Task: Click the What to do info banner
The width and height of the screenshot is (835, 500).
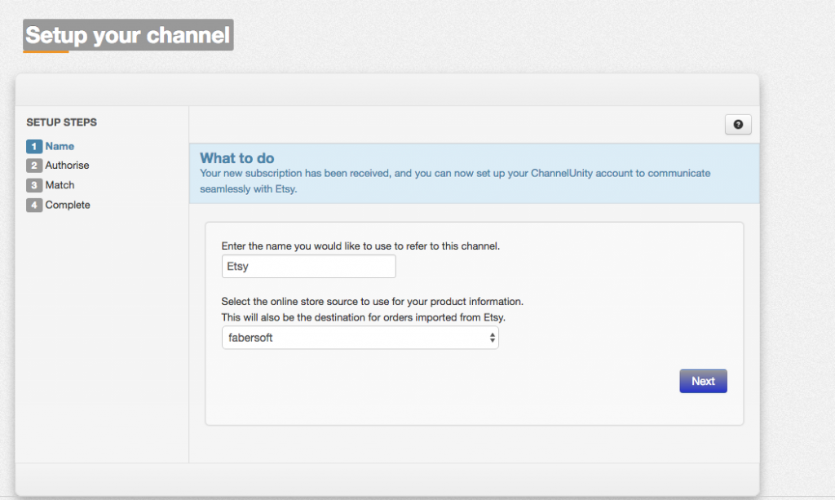Action: point(473,173)
